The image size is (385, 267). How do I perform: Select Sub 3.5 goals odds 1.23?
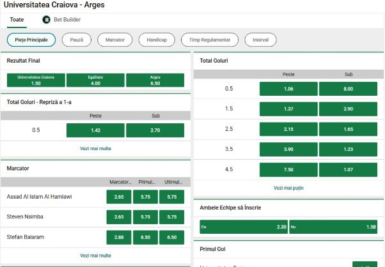349,149
